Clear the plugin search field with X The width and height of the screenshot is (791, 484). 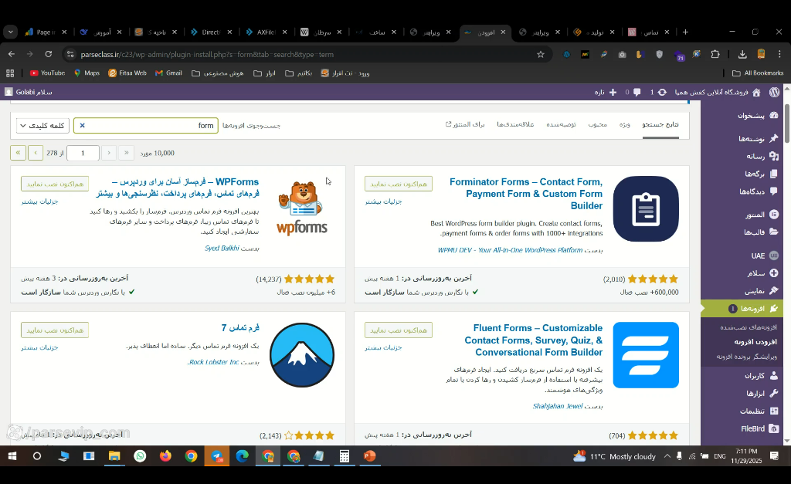(82, 126)
